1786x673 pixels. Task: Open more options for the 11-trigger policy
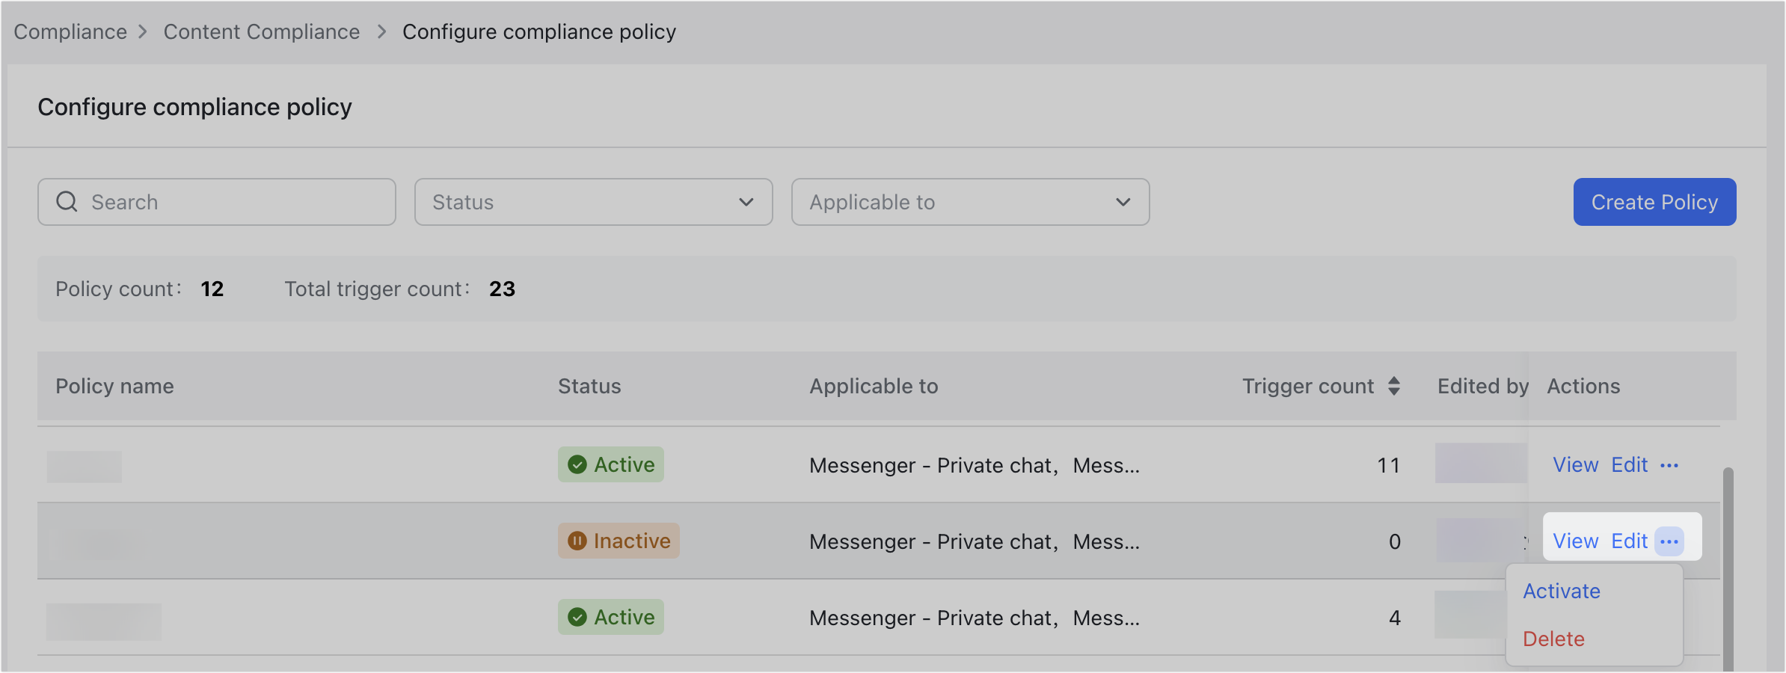click(x=1669, y=465)
